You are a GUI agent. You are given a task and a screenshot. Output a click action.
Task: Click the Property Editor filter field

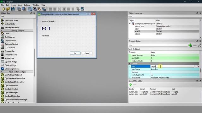click(158, 45)
